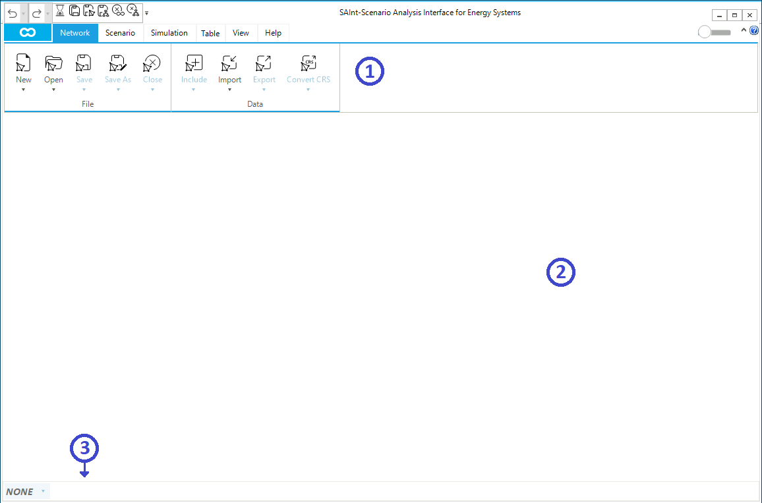Click the plain floppy disk save icon

(74, 10)
